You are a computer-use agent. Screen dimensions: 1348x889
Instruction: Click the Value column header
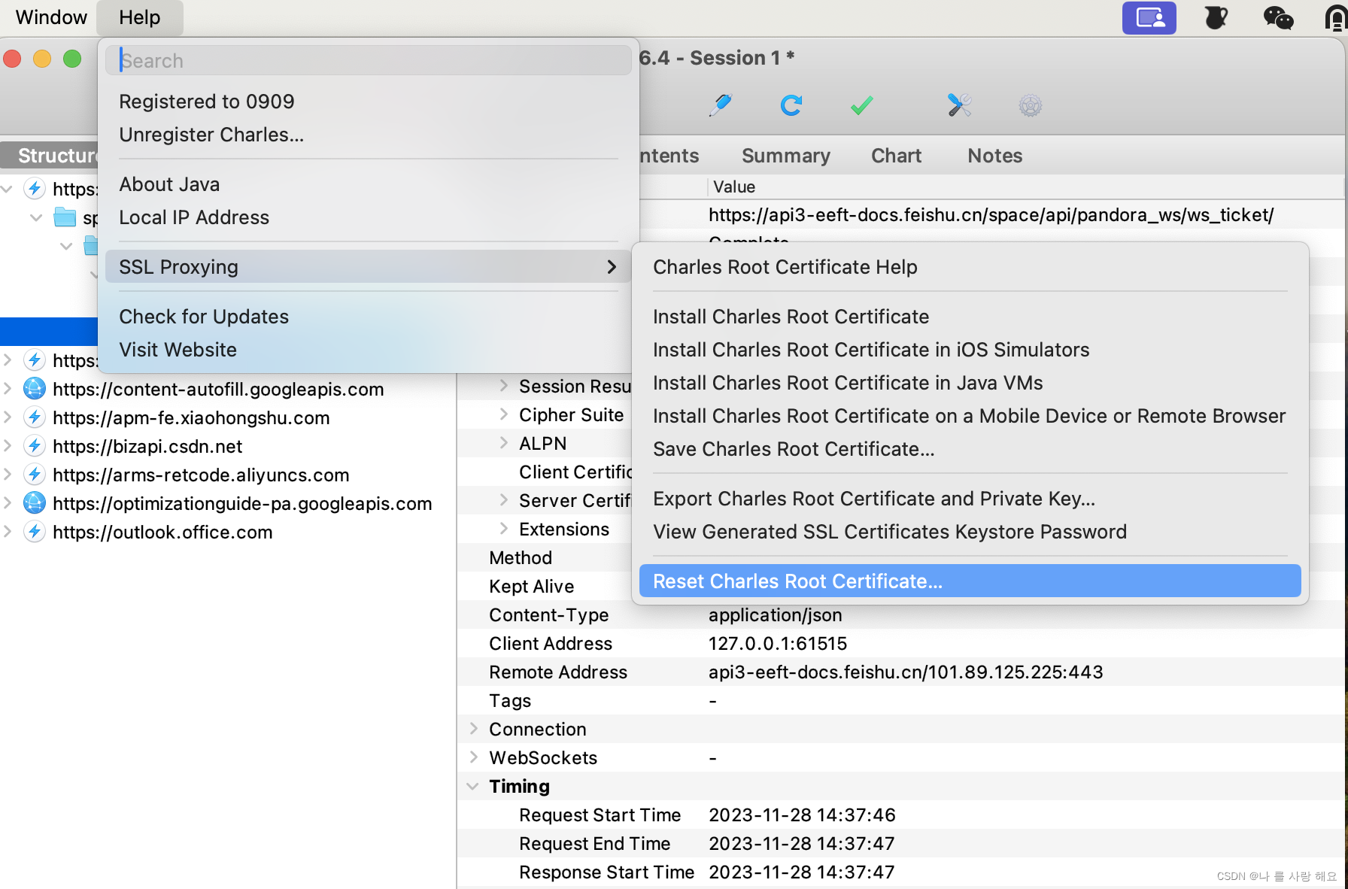734,187
